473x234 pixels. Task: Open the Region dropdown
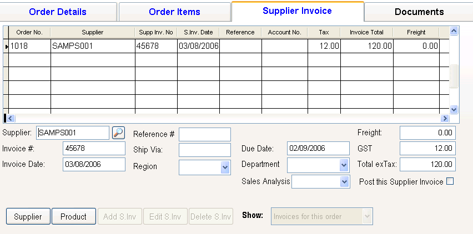pyautogui.click(x=225, y=167)
